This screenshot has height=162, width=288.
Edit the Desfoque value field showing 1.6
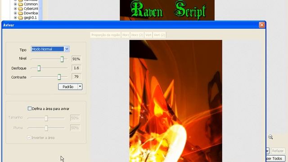[x=76, y=68]
